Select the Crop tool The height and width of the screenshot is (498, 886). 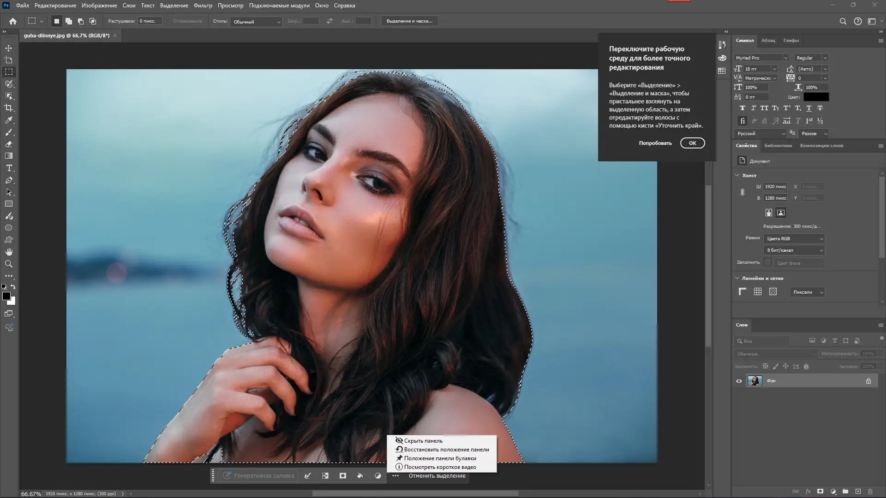(9, 108)
